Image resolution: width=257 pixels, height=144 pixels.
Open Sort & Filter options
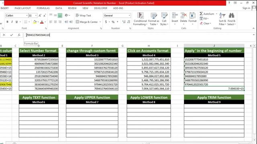pos(222,19)
